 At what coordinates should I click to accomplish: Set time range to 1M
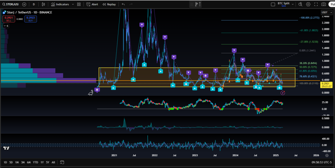17,162
